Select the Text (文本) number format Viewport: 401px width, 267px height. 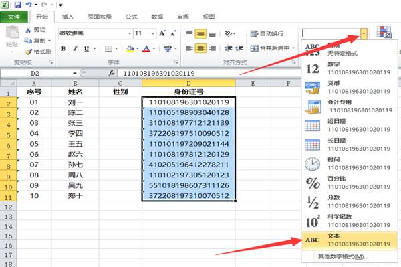pos(350,240)
